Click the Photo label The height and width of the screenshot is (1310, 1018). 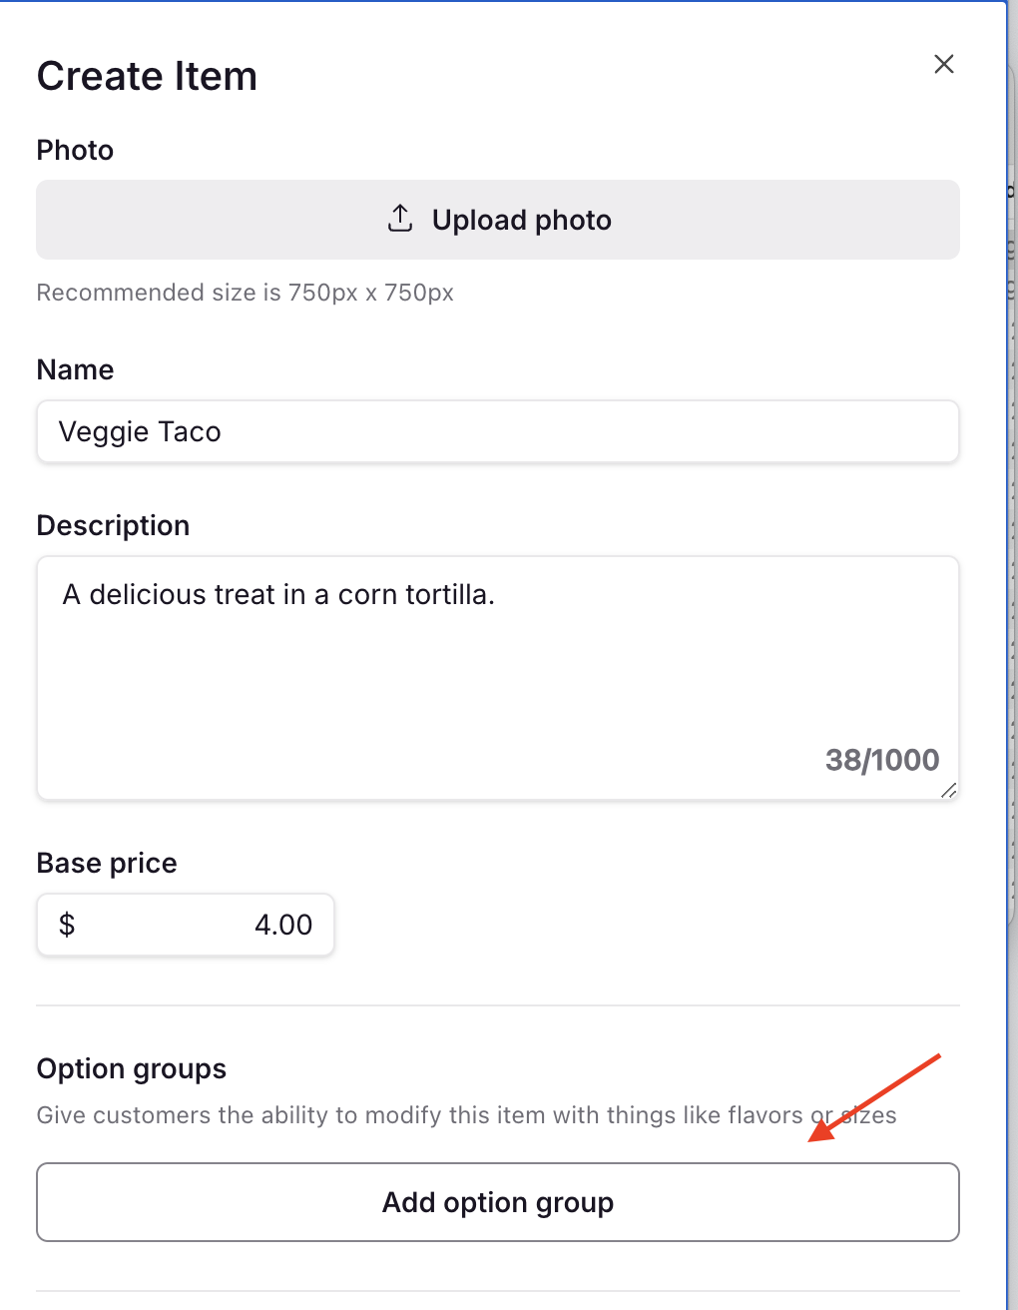pyautogui.click(x=75, y=150)
